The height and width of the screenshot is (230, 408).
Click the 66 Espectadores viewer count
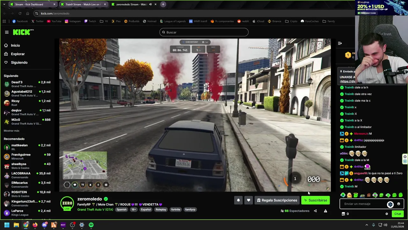pos(295,211)
